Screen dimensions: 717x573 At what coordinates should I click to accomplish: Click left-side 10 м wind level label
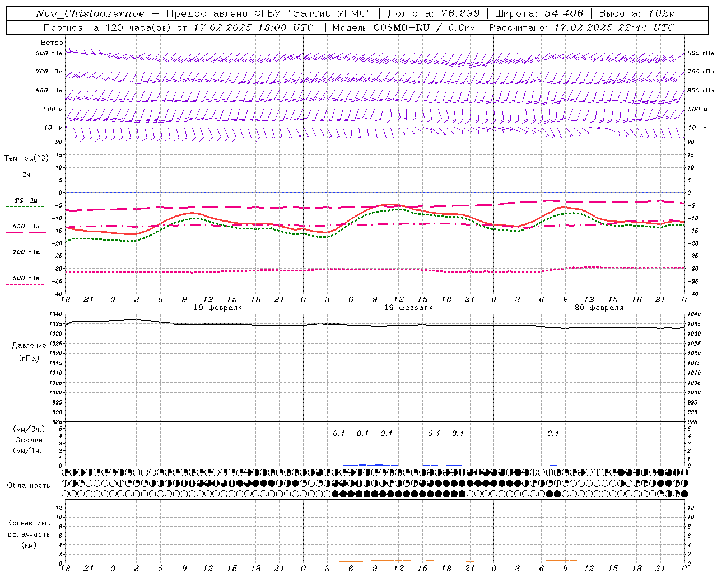click(x=53, y=128)
